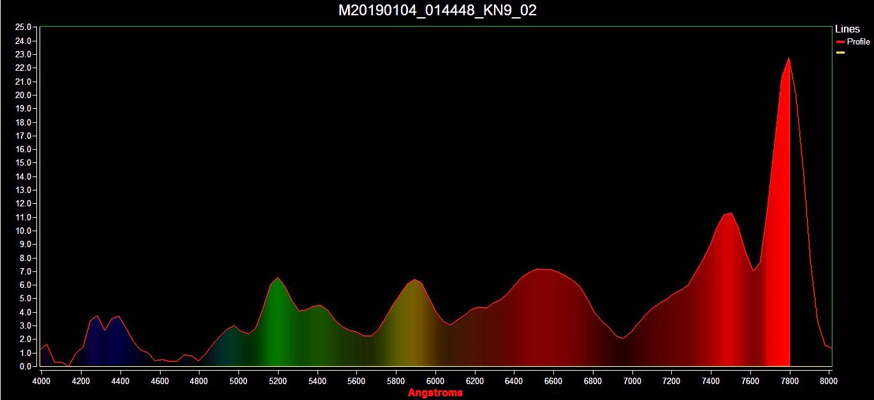Viewport: 874px width, 400px height.
Task: Click the 6600 x-axis tick label
Action: (x=554, y=380)
